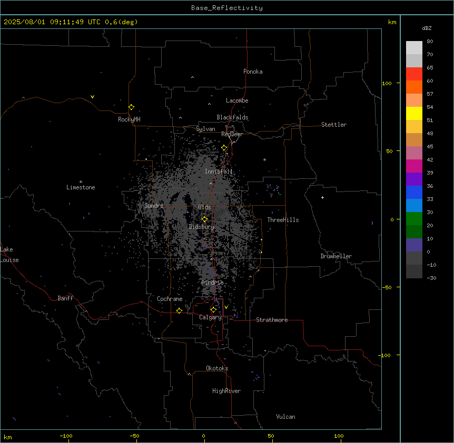Click the asterisk marker above the Limestone label
The height and width of the screenshot is (443, 454).
point(81,182)
